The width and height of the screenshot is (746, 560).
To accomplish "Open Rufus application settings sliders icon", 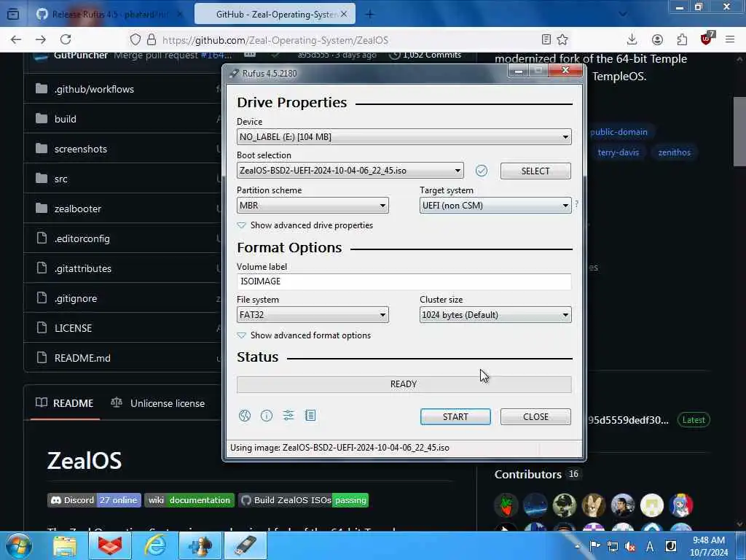I will [288, 416].
